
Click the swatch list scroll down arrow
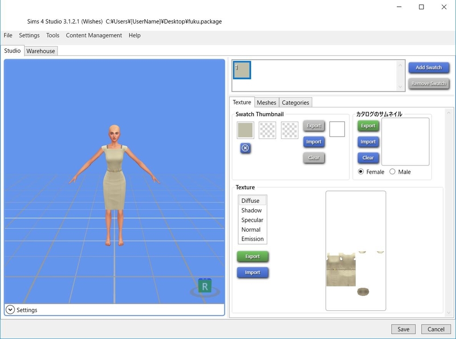(400, 87)
